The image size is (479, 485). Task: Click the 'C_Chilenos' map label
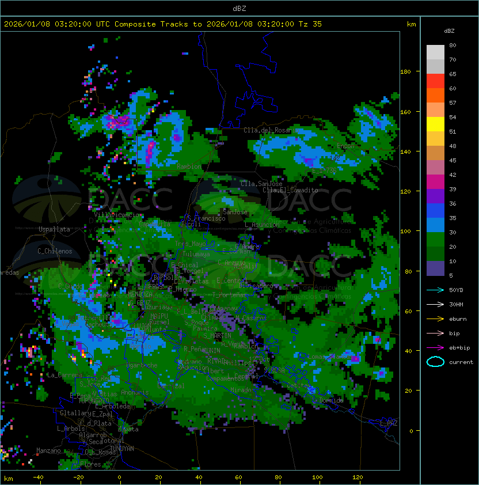click(55, 251)
